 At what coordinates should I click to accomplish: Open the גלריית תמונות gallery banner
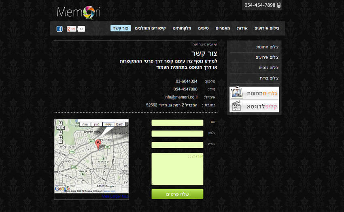pos(254,93)
